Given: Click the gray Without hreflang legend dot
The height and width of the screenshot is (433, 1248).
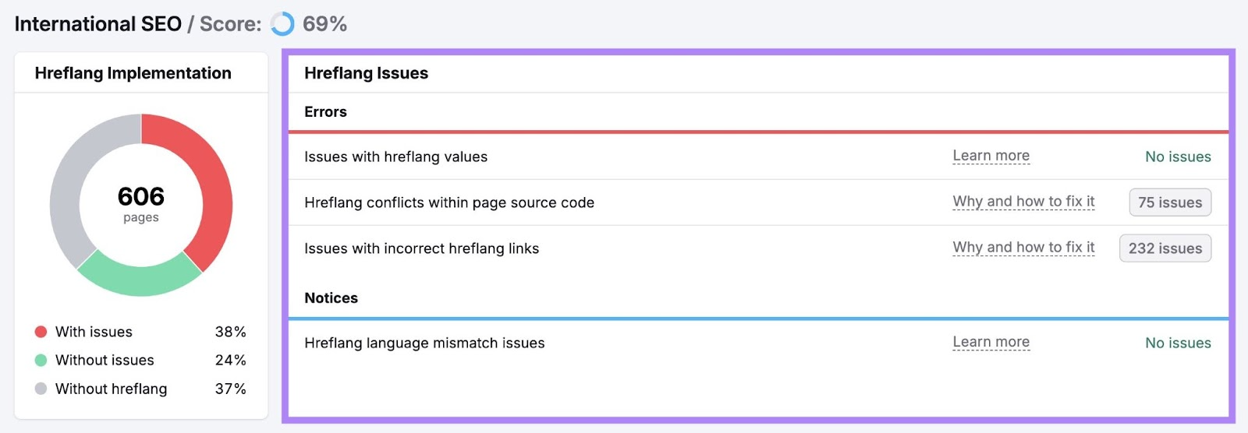Looking at the screenshot, I should (41, 389).
